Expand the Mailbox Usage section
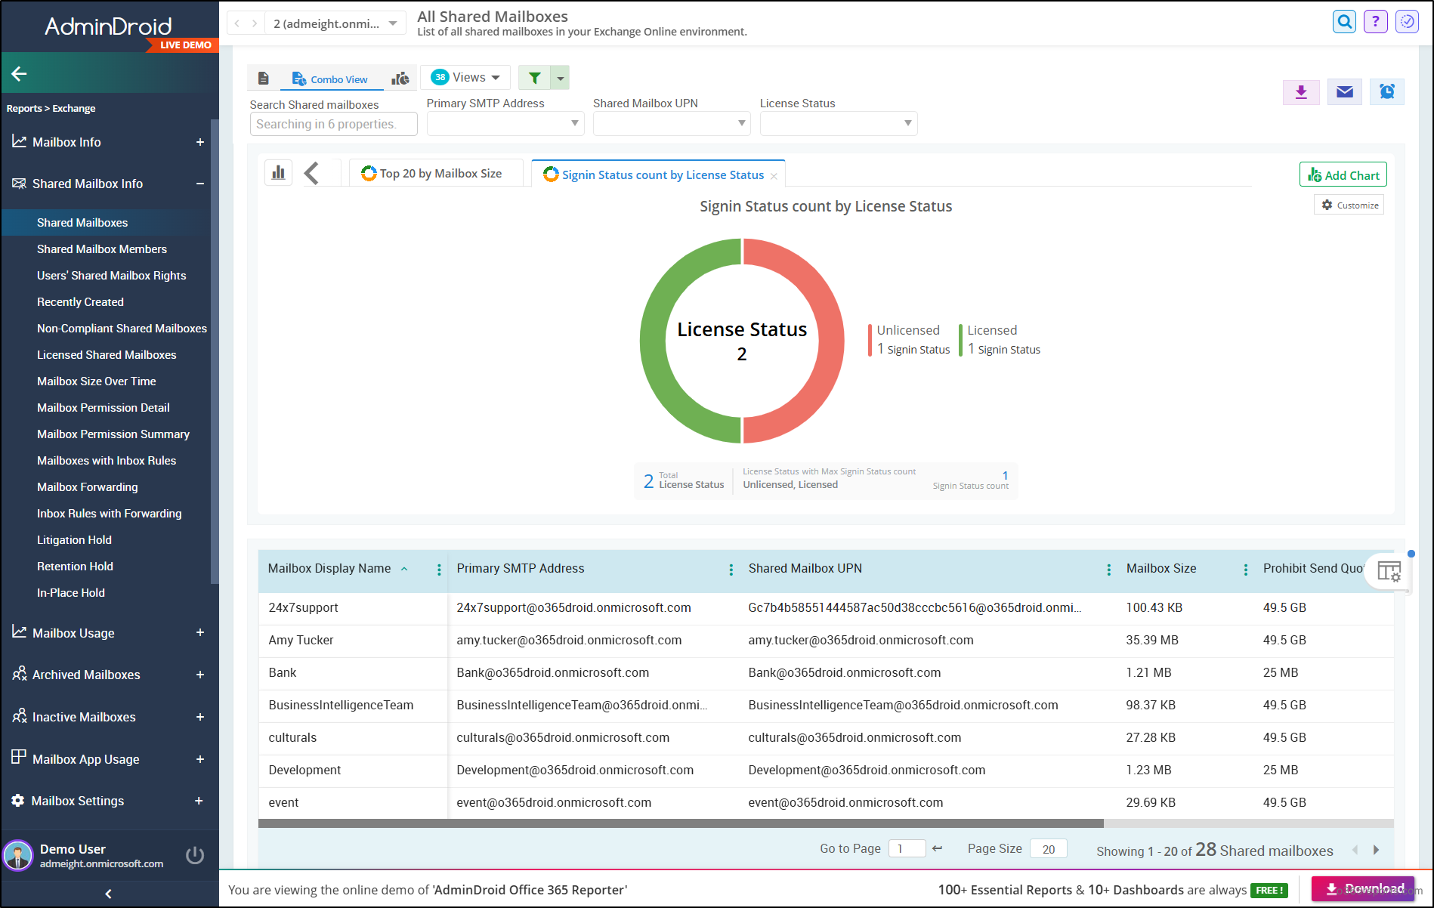This screenshot has width=1434, height=908. coord(199,633)
